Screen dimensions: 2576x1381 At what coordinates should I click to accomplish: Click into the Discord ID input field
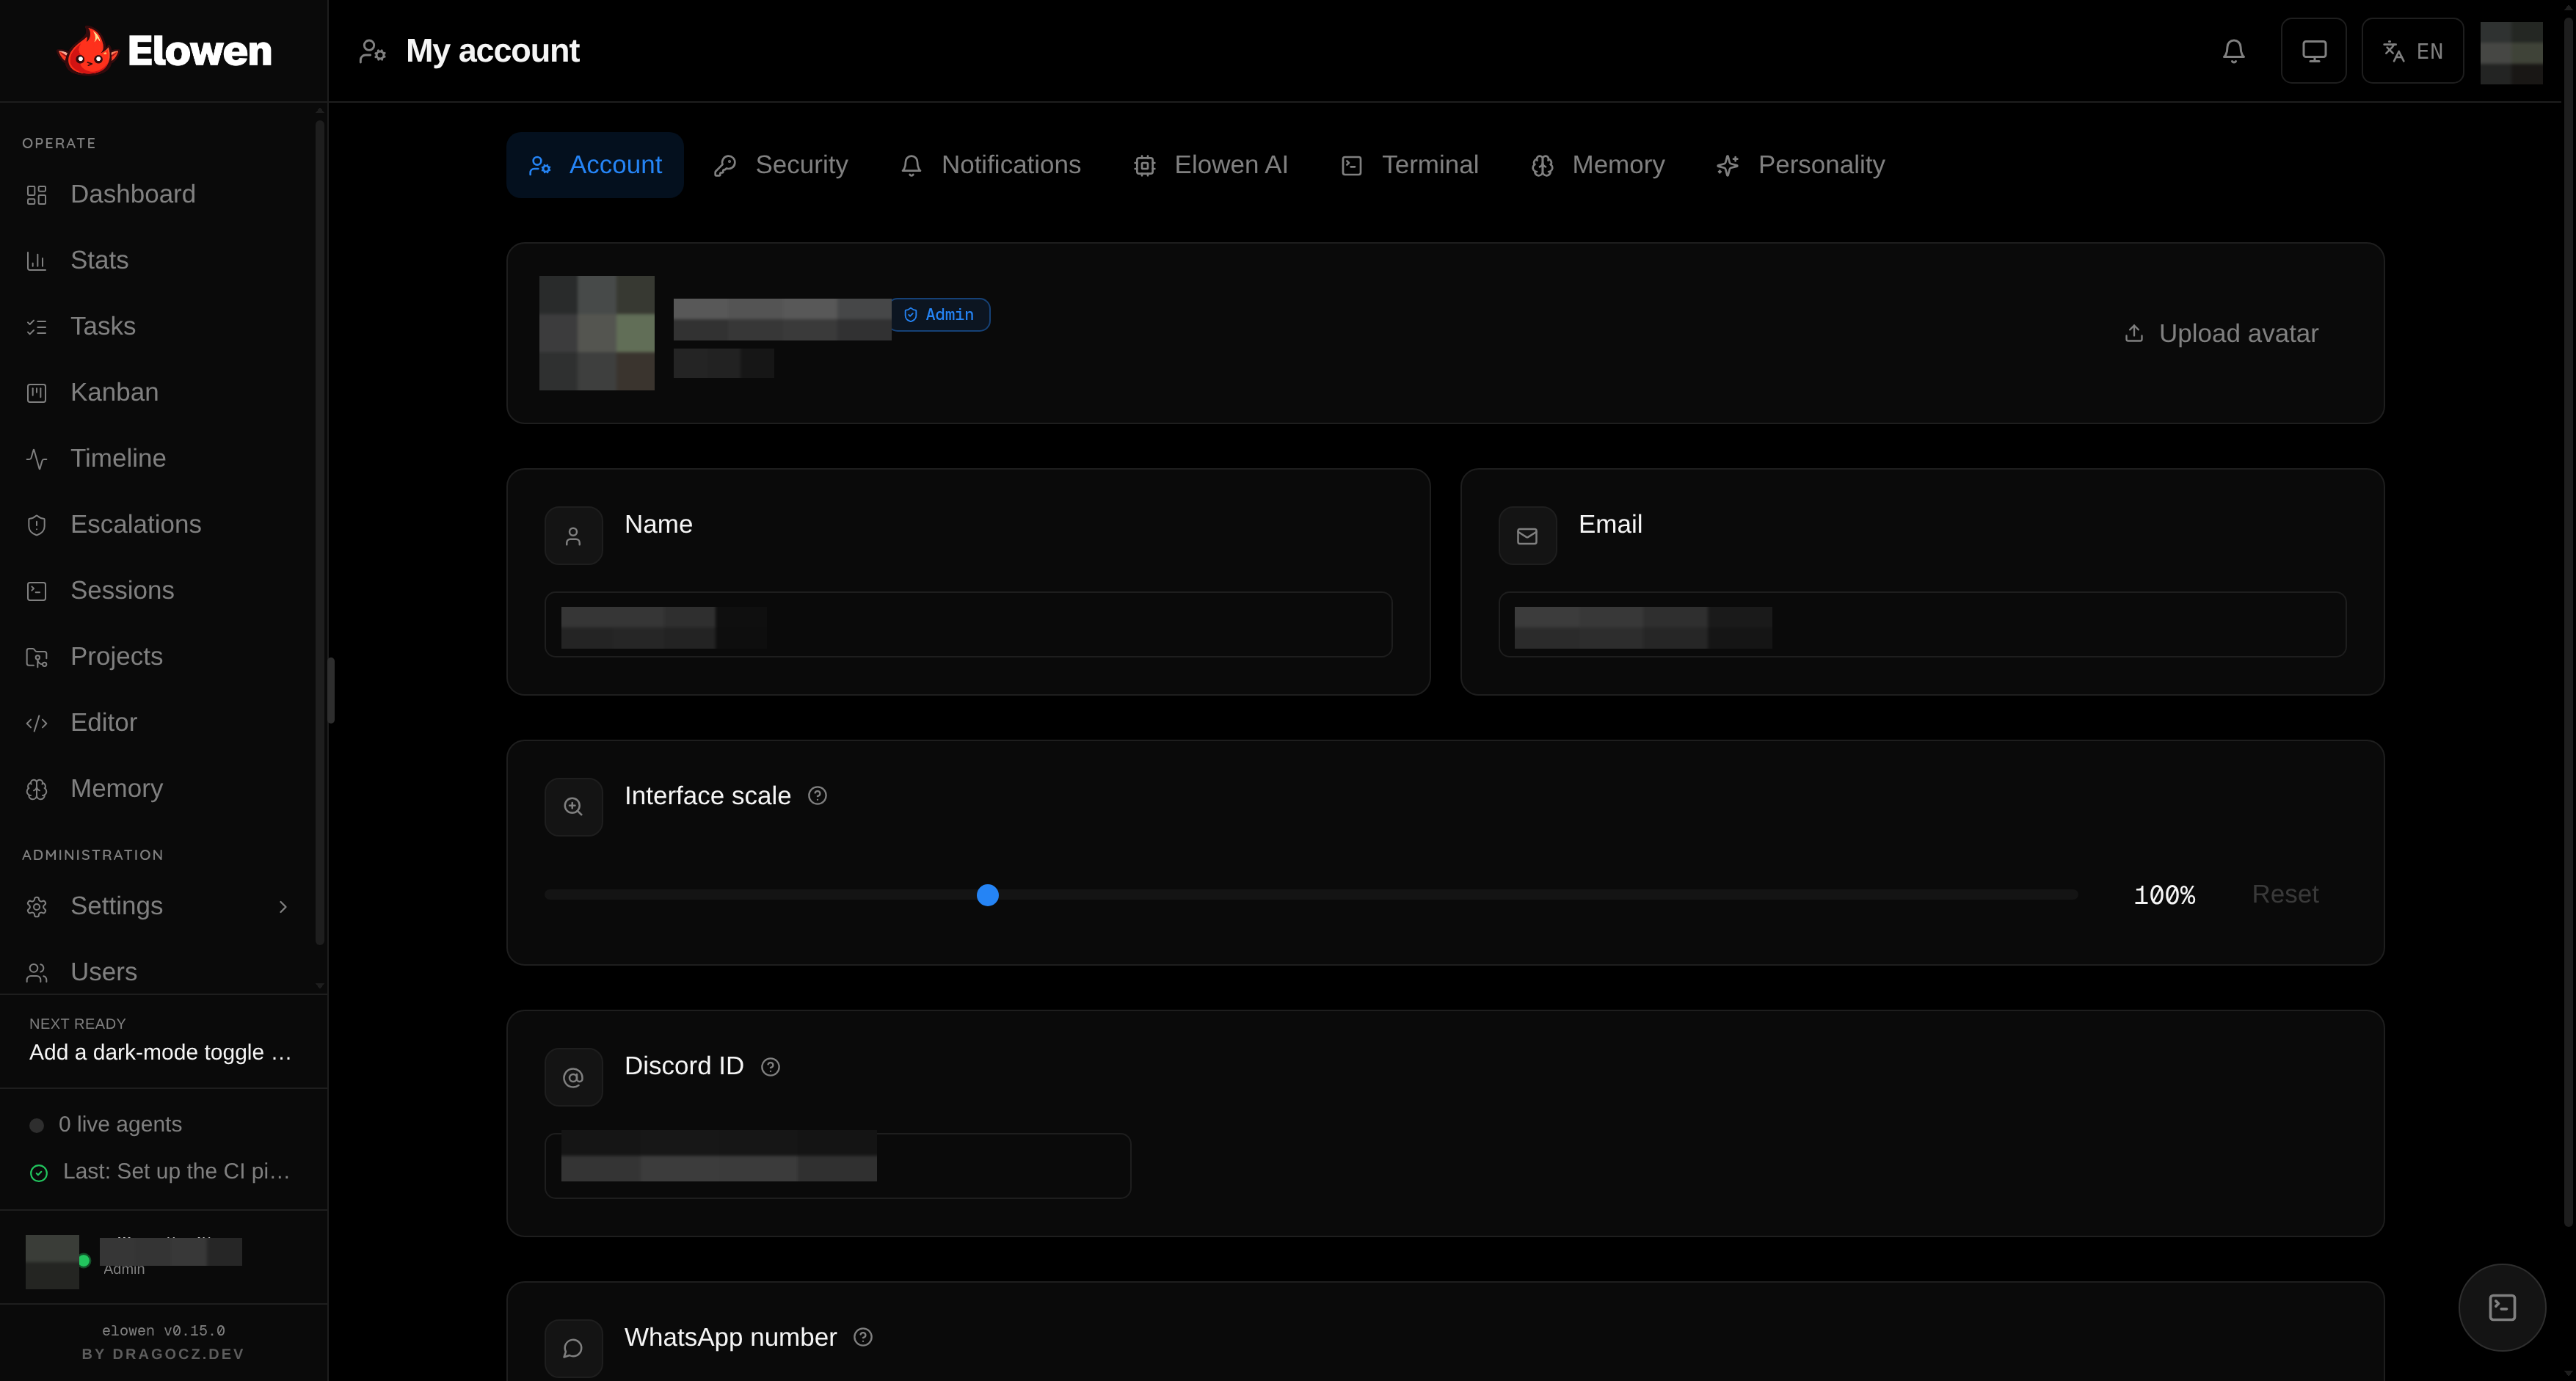pyautogui.click(x=838, y=1165)
